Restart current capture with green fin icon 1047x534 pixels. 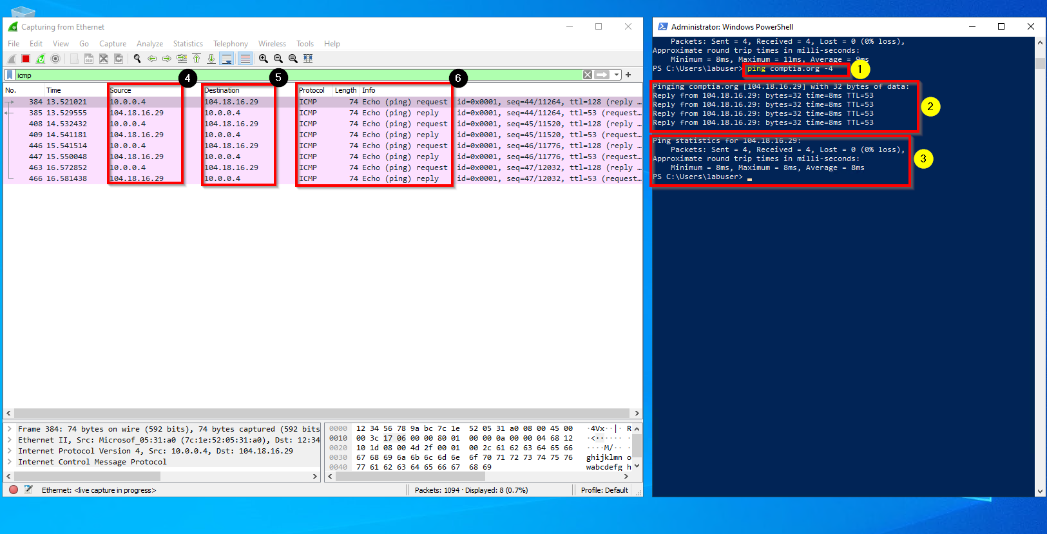(41, 59)
